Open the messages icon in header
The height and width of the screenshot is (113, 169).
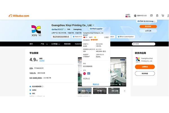(152, 16)
